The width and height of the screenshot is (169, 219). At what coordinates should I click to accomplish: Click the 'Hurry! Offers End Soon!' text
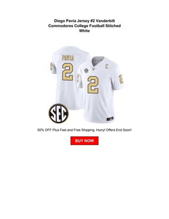click(x=114, y=130)
